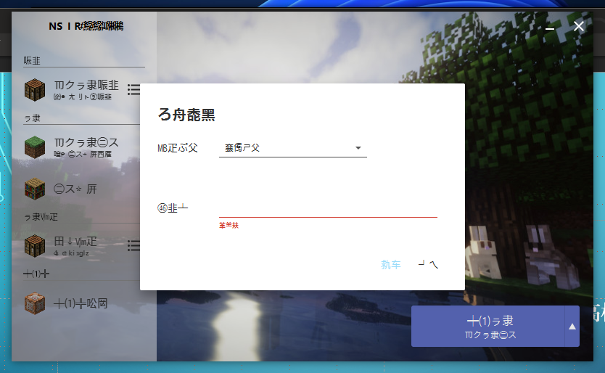
Task: Click the launcher title at top left
Action: coord(86,26)
